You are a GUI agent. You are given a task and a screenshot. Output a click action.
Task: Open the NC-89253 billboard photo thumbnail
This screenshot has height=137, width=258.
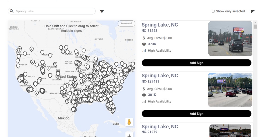(230, 39)
